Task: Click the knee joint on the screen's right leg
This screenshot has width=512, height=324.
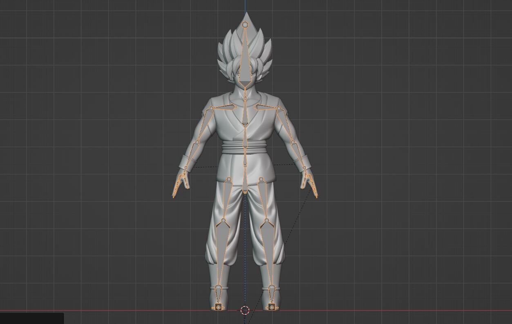Action: click(267, 220)
